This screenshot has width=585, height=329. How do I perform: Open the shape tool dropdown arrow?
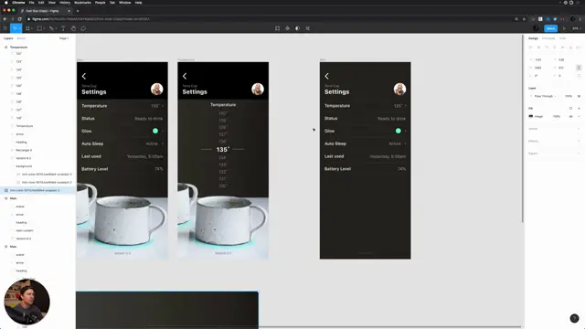[44, 28]
